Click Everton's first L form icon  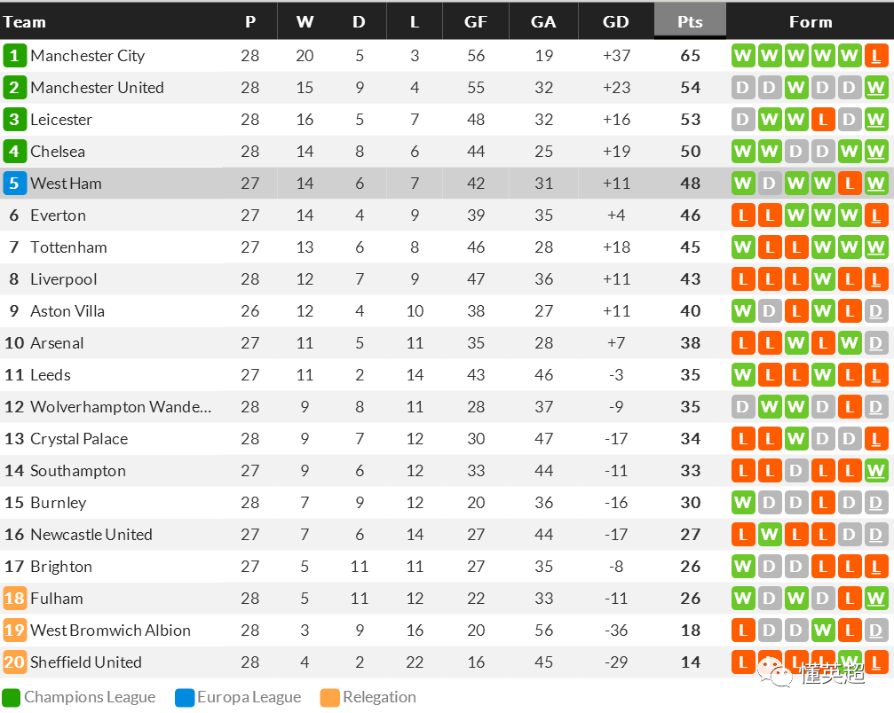coord(743,215)
